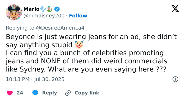Open the Twitter info circle icon
The width and height of the screenshot is (185, 100).
pos(175,79)
